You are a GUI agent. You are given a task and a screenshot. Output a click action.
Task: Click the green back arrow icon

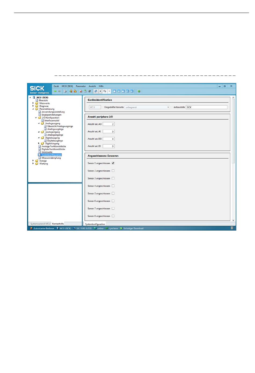point(55,91)
